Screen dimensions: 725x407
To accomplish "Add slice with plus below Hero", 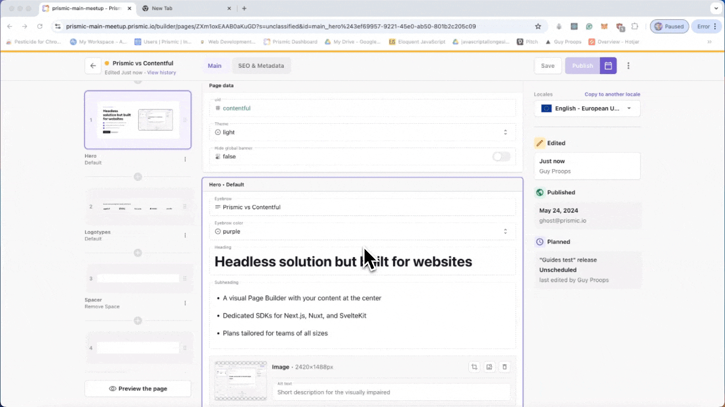I will [138, 177].
